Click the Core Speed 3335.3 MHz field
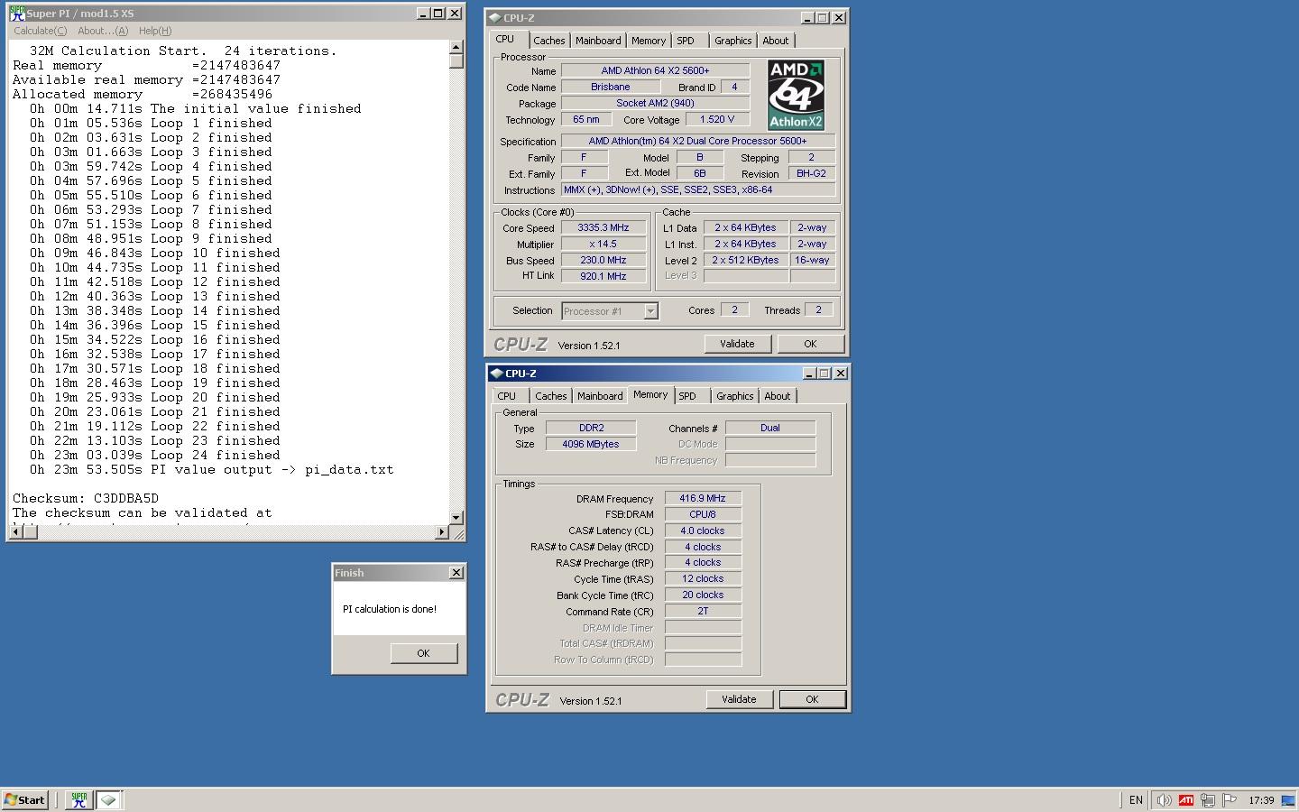 [603, 228]
